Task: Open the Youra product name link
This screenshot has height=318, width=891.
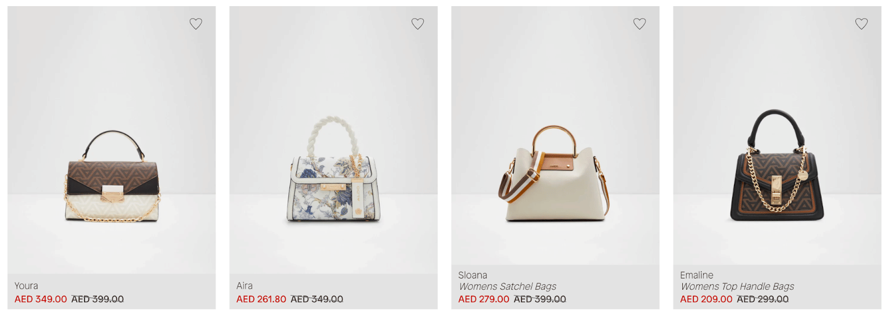Action: (26, 286)
